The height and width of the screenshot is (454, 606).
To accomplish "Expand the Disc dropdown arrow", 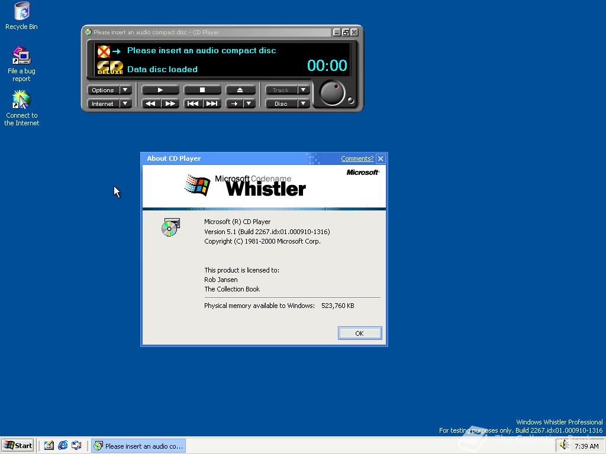I will pos(304,103).
